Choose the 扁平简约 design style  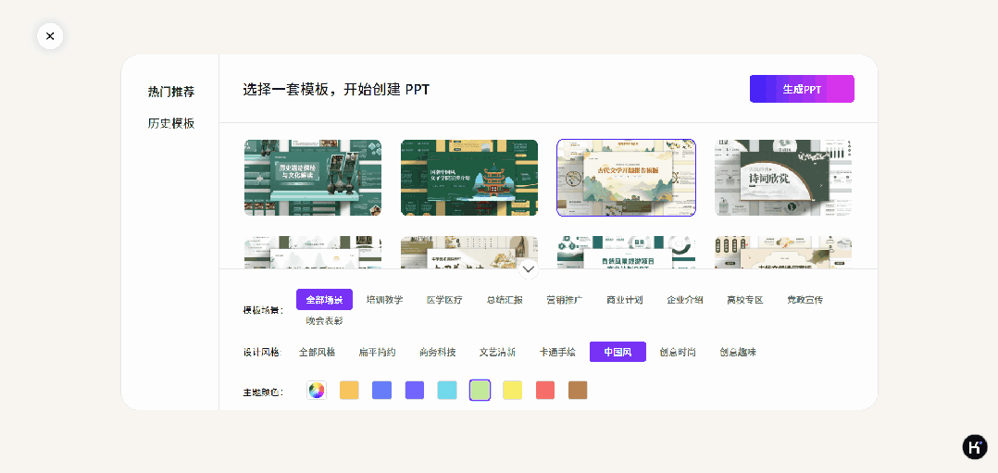[378, 352]
